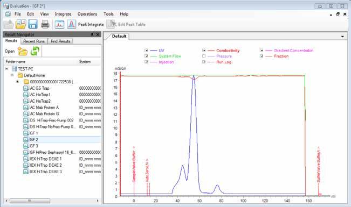Restore down the inner document window
Image resolution: width=351 pixels, height=207 pixels.
point(338,14)
